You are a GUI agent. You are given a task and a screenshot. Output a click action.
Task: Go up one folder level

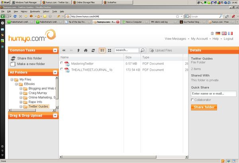coord(78,50)
